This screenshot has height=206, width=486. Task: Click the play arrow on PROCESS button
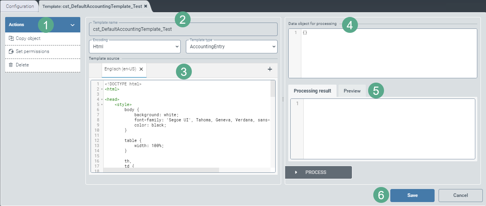(296, 172)
